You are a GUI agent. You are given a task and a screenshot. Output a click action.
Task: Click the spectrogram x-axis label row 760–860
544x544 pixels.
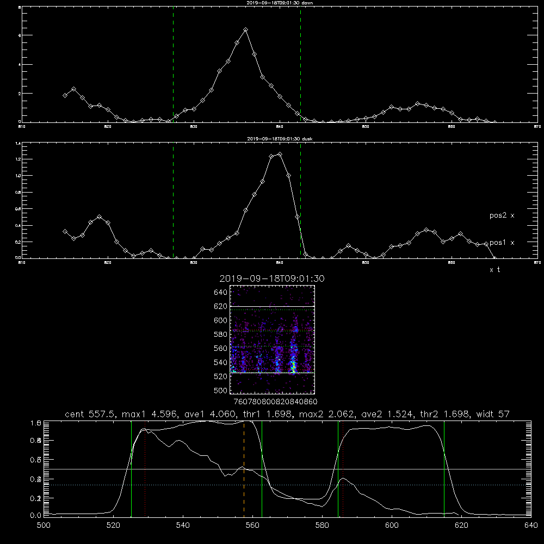275,402
